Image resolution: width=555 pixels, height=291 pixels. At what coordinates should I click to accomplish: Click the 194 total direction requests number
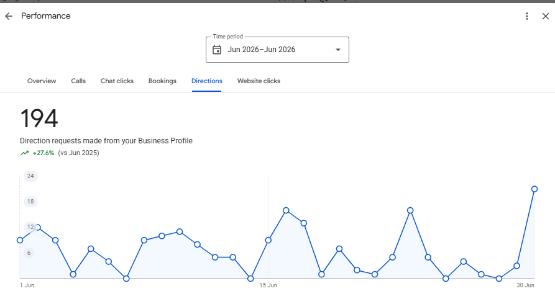tap(39, 119)
